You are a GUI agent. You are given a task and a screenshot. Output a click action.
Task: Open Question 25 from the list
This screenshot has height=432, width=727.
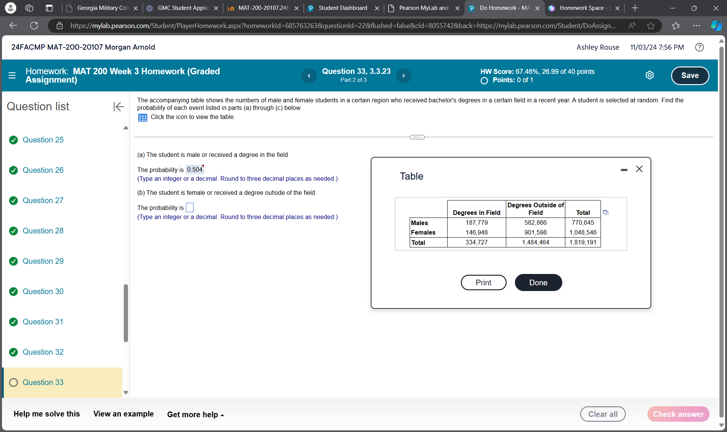click(x=43, y=140)
